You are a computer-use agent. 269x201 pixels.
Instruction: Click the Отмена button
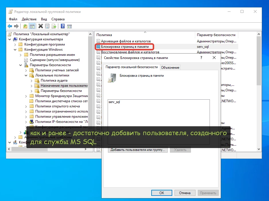coord(184,193)
